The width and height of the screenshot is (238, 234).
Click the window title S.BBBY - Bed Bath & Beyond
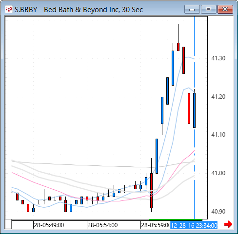click(x=79, y=10)
